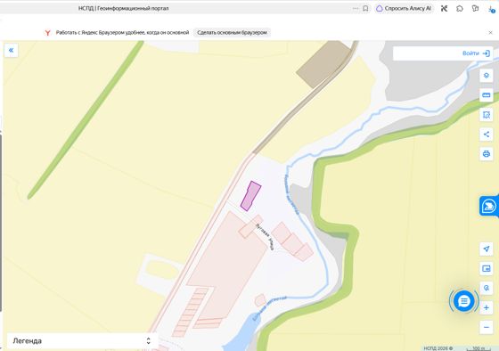The width and height of the screenshot is (499, 351).
Task: Print the map
Action: point(486,154)
